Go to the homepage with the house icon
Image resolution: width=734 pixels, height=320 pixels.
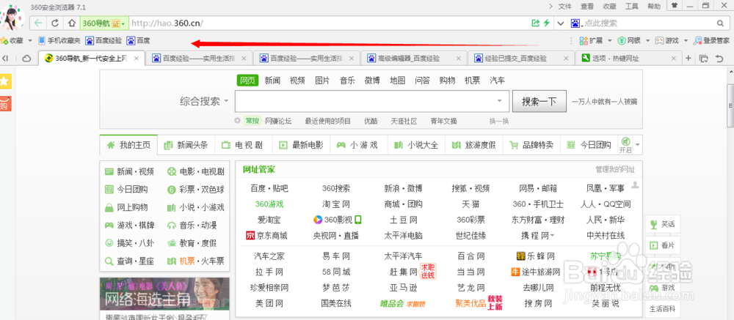[x=72, y=23]
